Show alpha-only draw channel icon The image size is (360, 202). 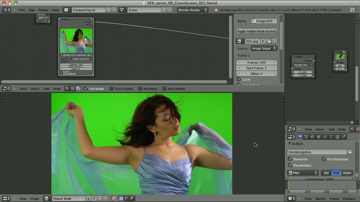point(132,198)
